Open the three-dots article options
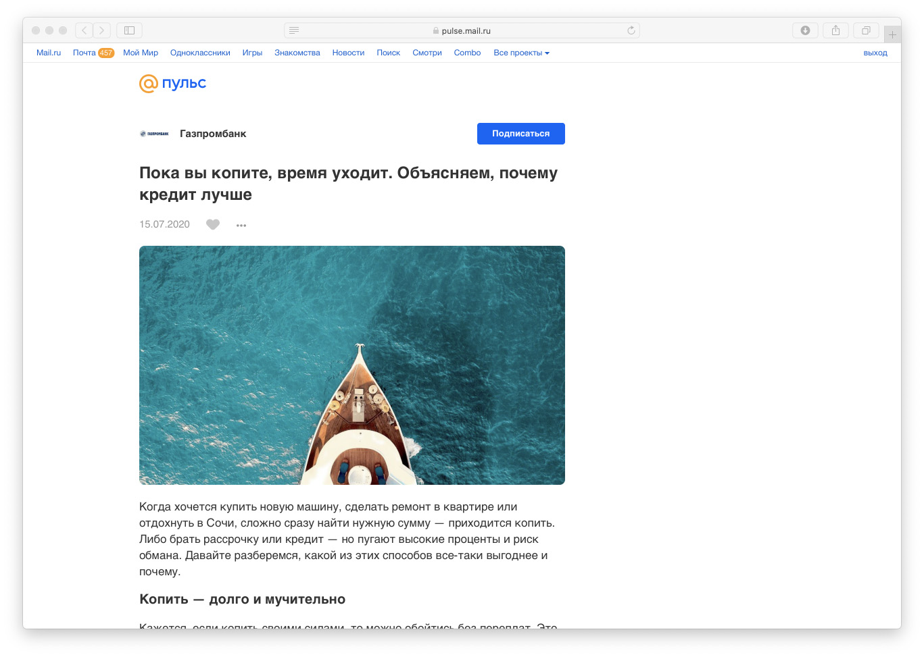The width and height of the screenshot is (924, 657). (241, 225)
